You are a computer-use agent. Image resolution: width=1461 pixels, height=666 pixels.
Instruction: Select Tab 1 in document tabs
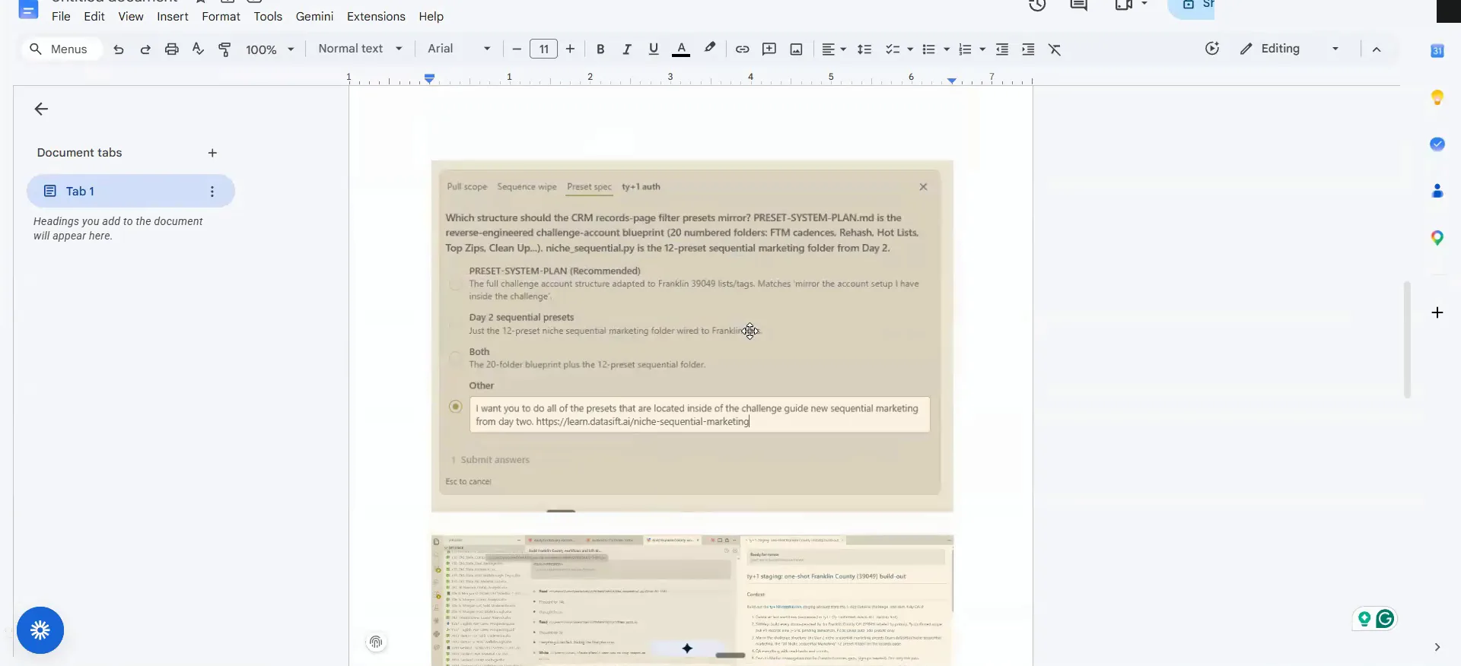131,191
